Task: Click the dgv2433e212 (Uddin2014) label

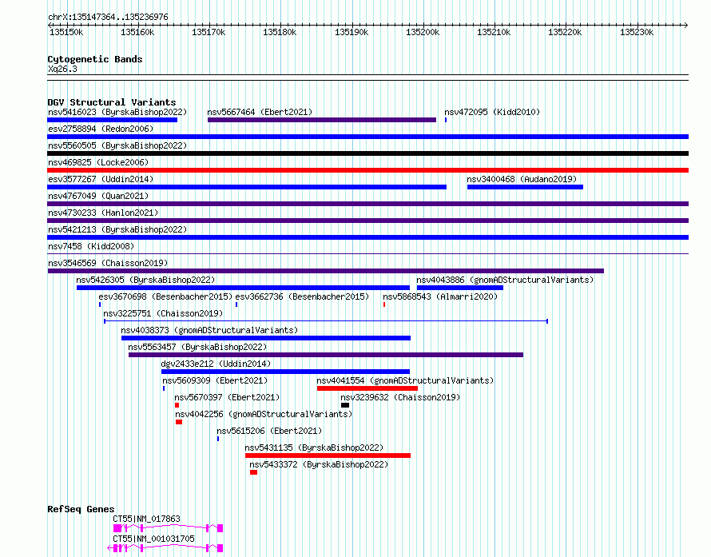Action: [216, 364]
